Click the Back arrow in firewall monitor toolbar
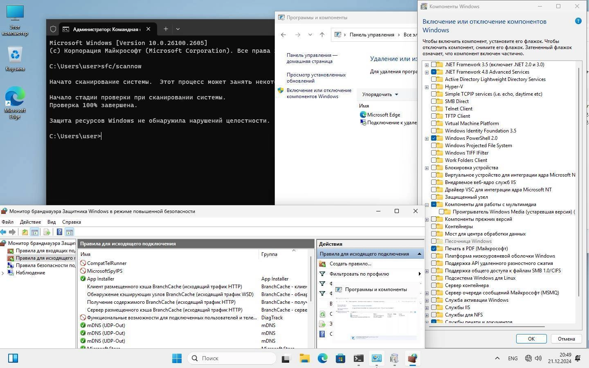 click(3, 232)
